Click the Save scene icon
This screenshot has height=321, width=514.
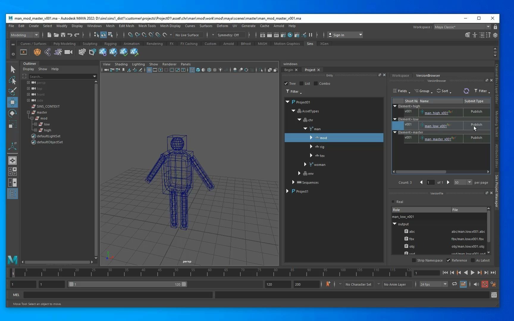[63, 35]
